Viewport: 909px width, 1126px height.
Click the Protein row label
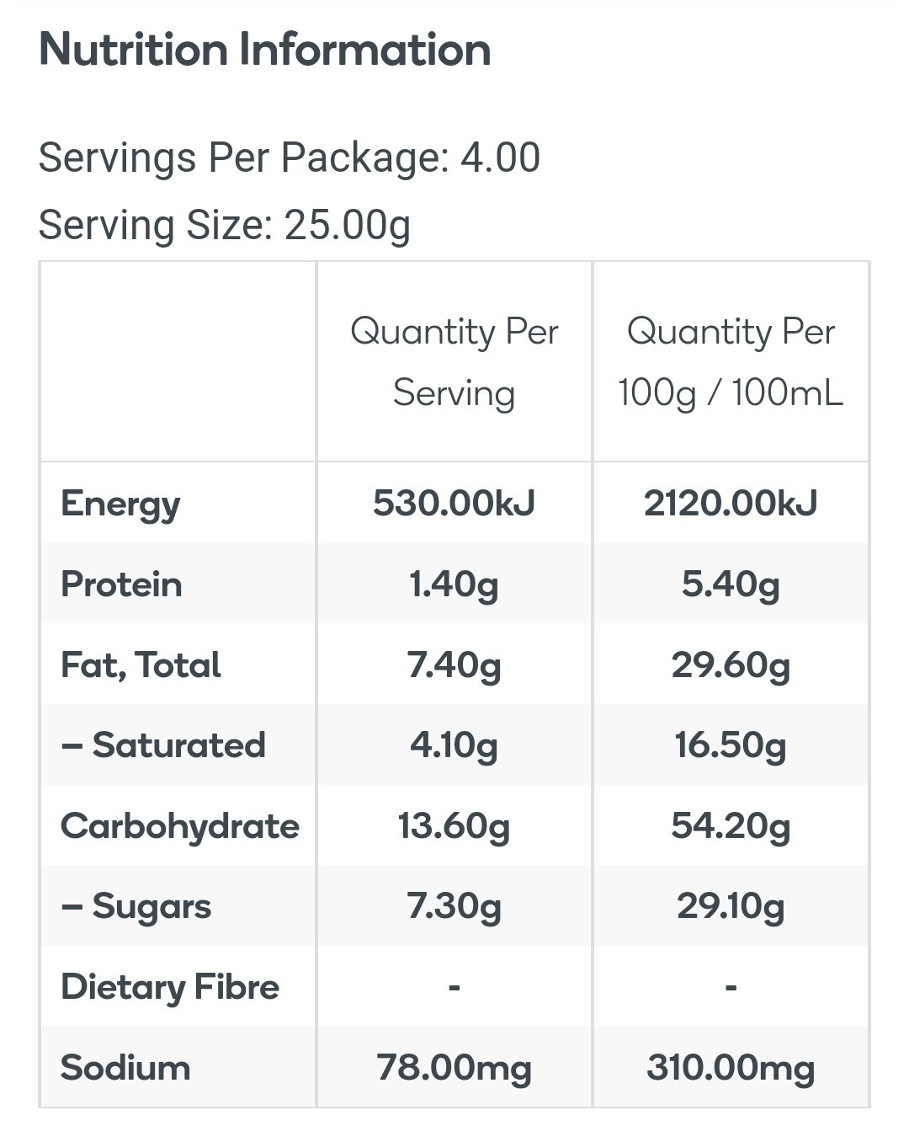pos(121,584)
